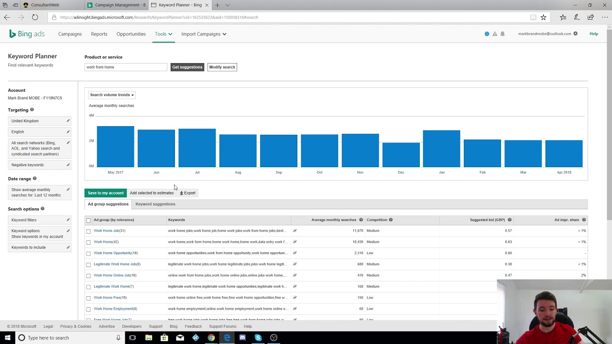The height and width of the screenshot is (344, 612).
Task: Open the Opportunities menu
Action: (131, 34)
